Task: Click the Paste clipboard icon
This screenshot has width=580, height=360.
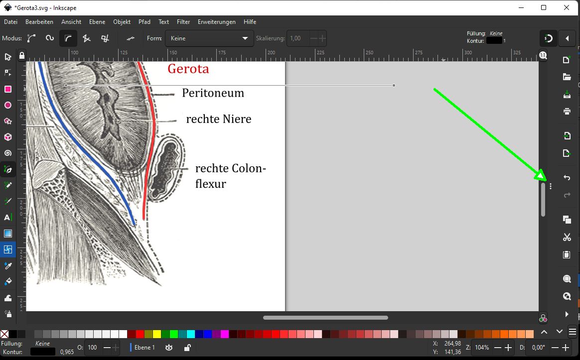Action: 567,254
